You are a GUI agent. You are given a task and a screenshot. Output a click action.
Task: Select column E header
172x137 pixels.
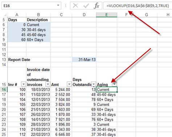107,15
